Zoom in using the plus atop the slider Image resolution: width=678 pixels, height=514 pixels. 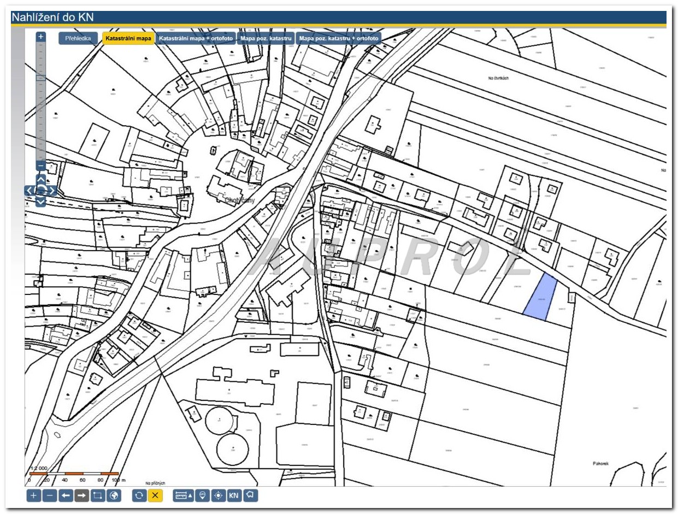41,37
